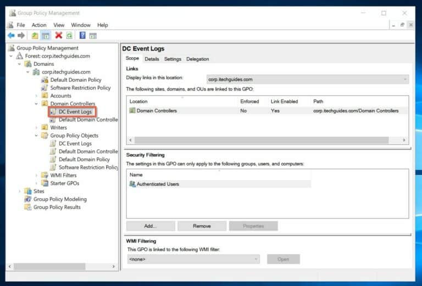Click Group Policy Modeling icon
The width and height of the screenshot is (422, 286).
coord(28,199)
